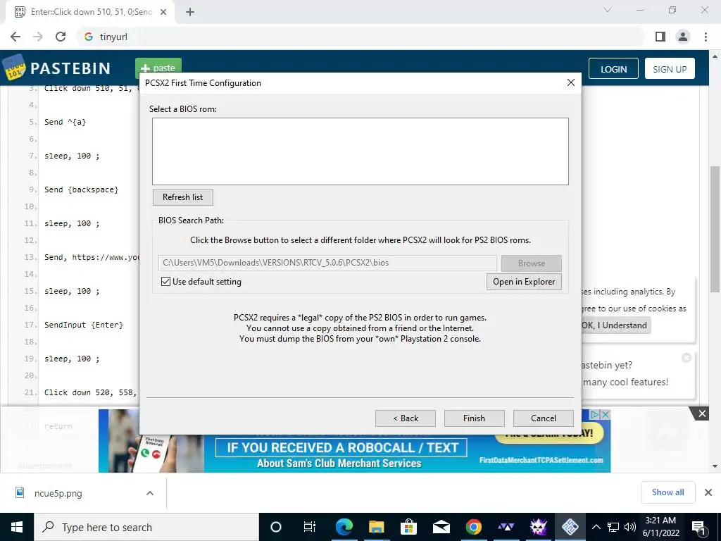Show hidden system tray icons
The height and width of the screenshot is (541, 721).
[x=596, y=527]
